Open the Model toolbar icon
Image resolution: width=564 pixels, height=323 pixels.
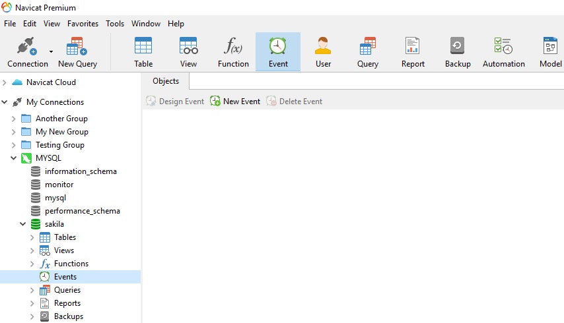tap(550, 52)
